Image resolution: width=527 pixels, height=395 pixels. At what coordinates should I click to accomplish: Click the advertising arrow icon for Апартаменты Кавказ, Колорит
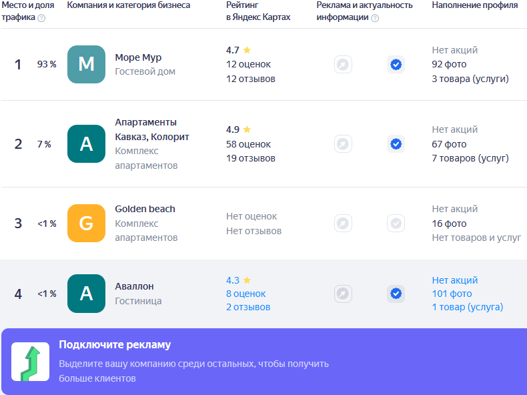(x=343, y=144)
